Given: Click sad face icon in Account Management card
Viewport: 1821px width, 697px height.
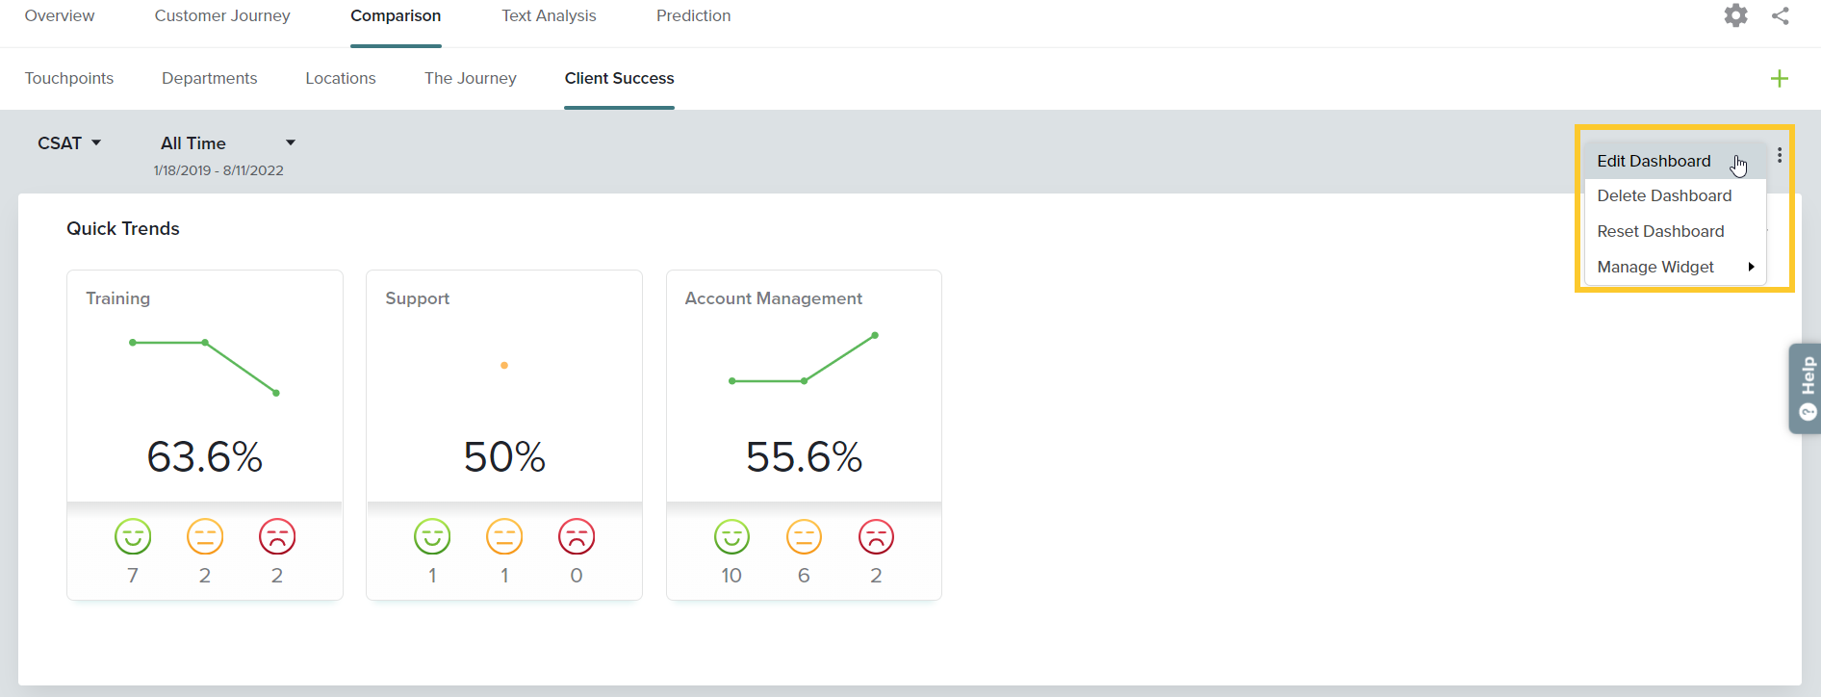Looking at the screenshot, I should pyautogui.click(x=876, y=536).
